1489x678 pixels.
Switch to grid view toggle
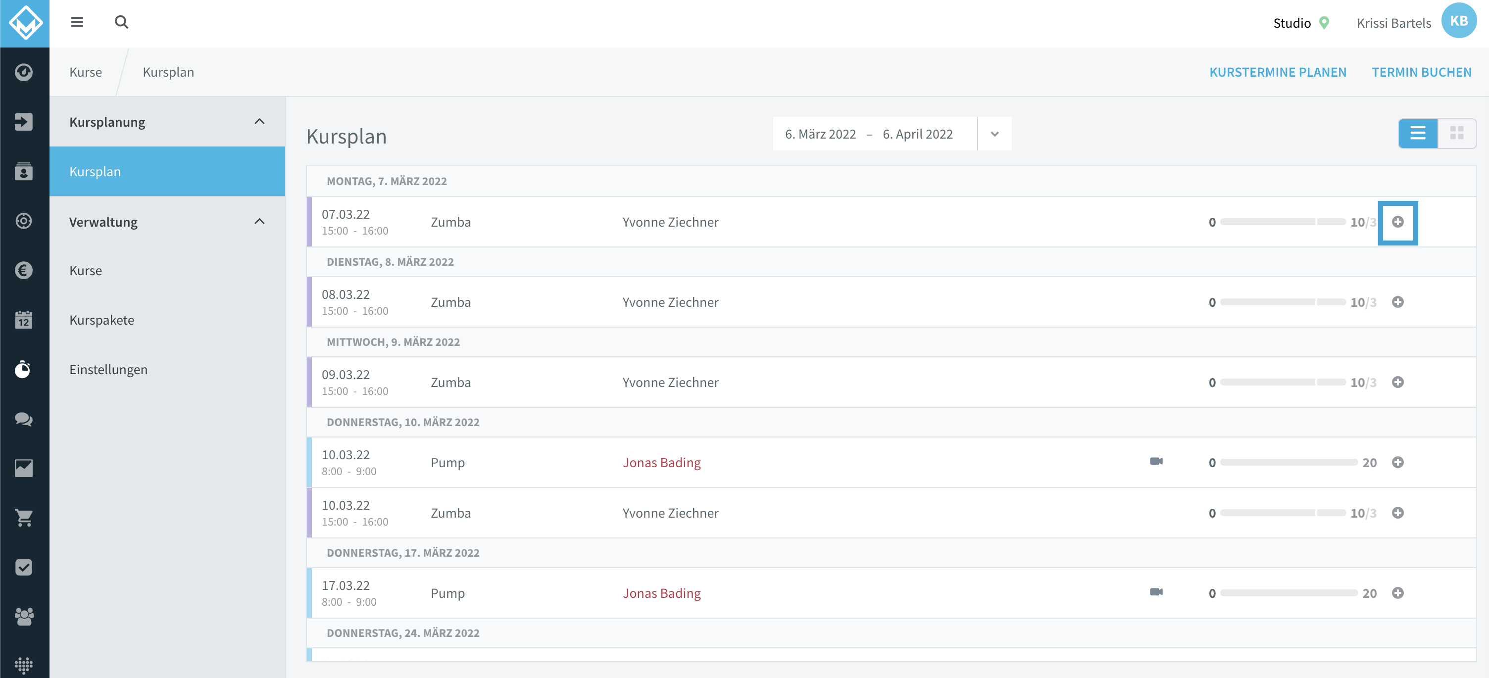coord(1457,134)
